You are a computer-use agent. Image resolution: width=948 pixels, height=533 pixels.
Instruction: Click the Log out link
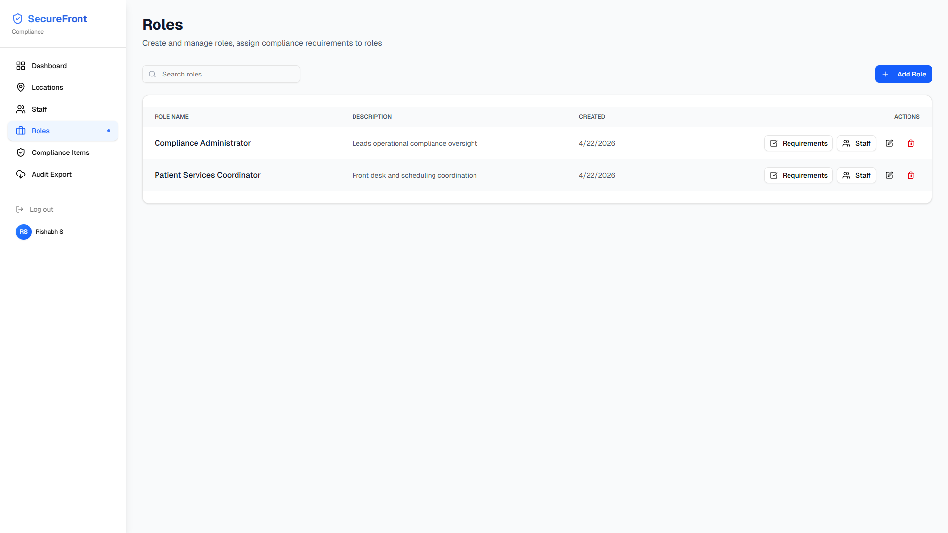[41, 209]
